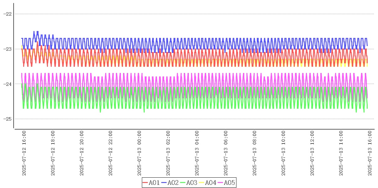Image resolution: width=378 pixels, height=188 pixels.
Task: Click the 2025-07-13 00:00 axis label
Action: [139, 153]
